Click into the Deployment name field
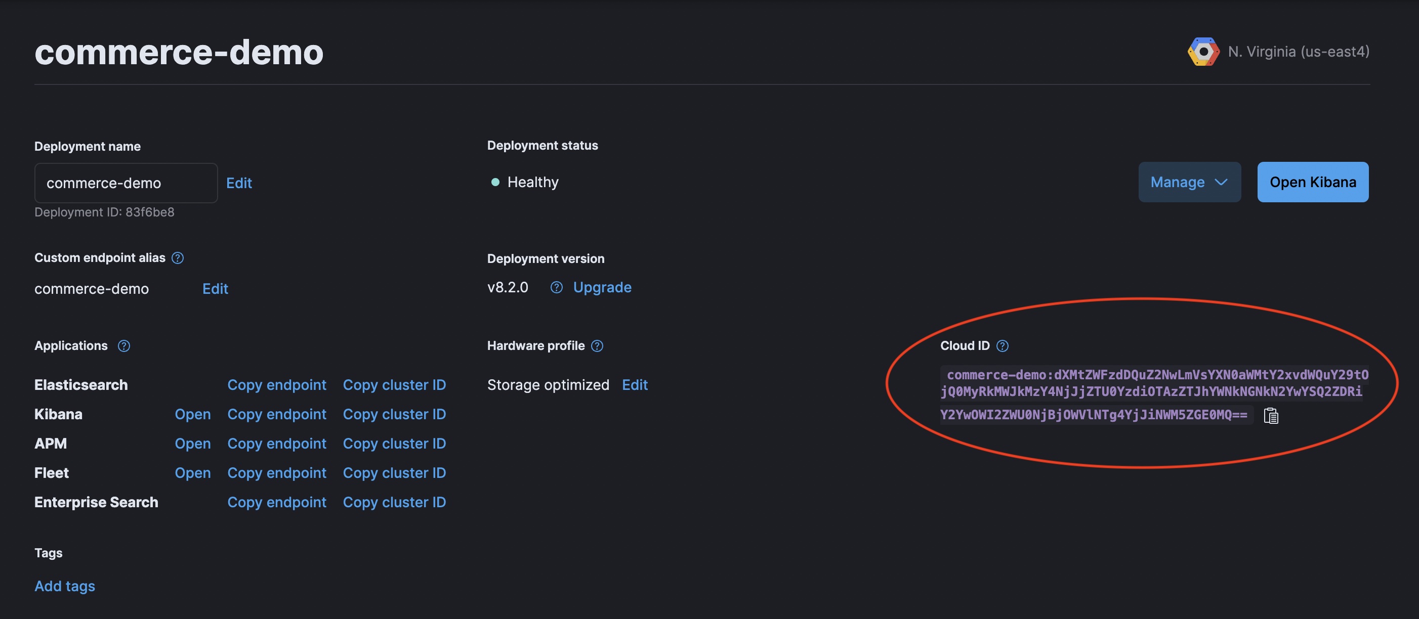This screenshot has height=619, width=1419. point(126,183)
